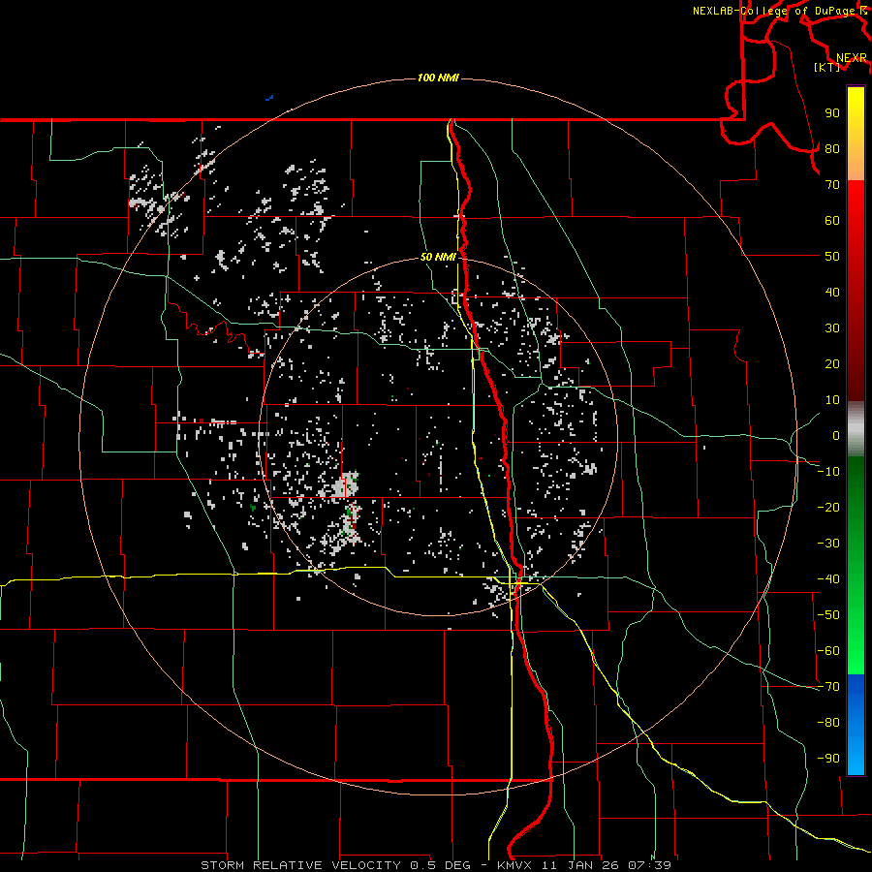Click the NEXR label above the scale

coord(851,58)
